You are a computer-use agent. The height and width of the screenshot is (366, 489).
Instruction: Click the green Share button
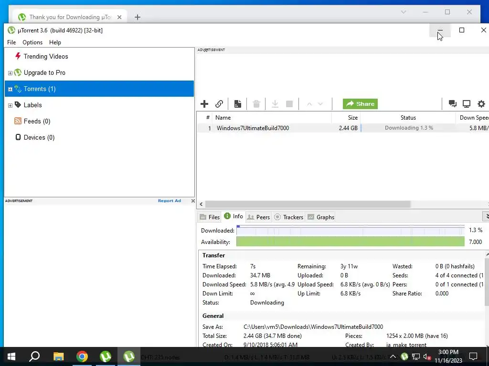[x=360, y=104]
